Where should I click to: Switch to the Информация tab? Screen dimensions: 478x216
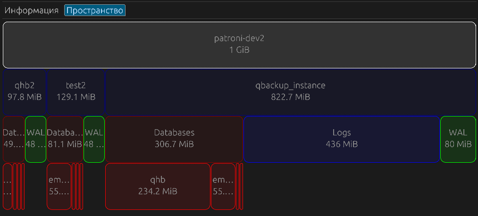[31, 10]
